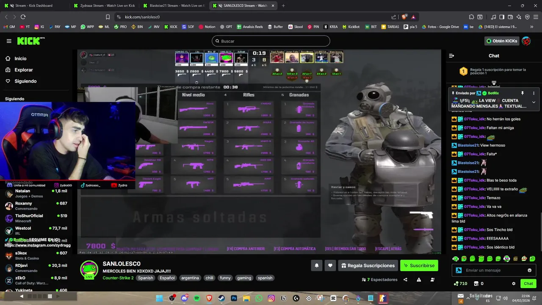
Task: Click Regala Suscripciones button
Action: tap(368, 266)
